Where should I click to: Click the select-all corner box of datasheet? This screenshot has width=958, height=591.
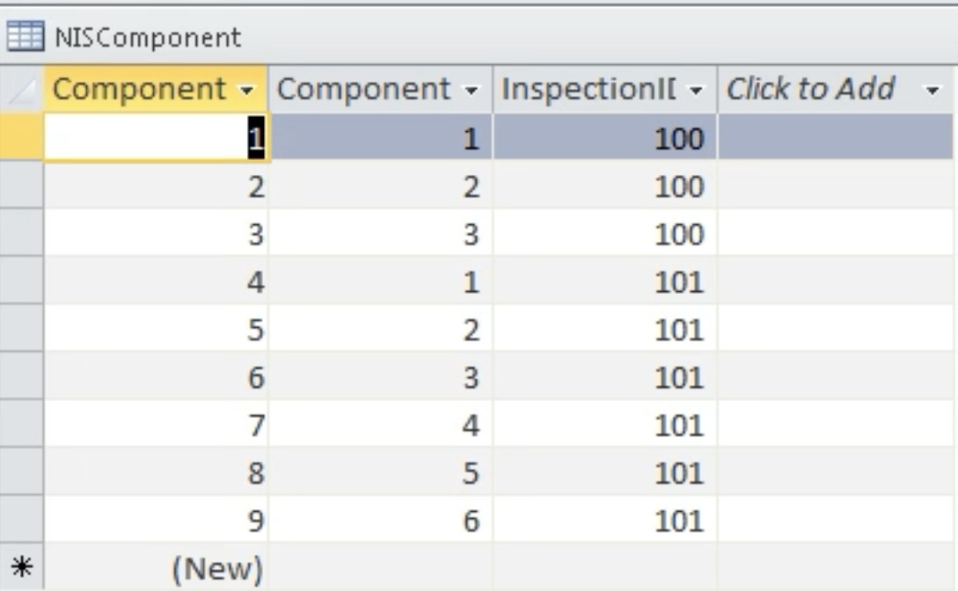tap(22, 90)
